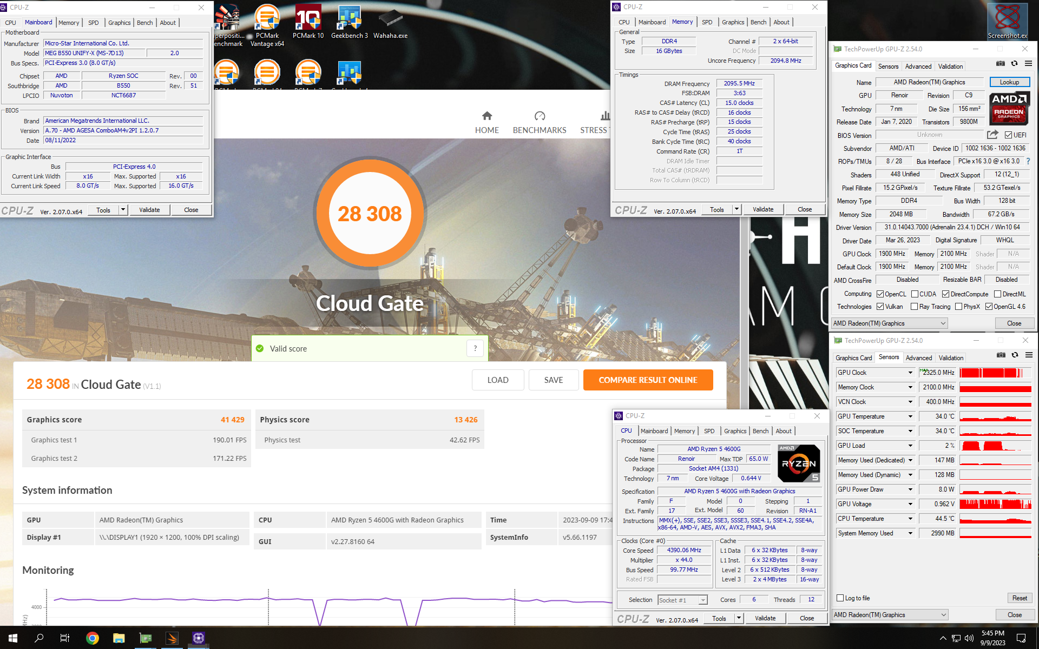Toggle UEFI checkbox in GPU-Z
1039x649 pixels.
(x=1008, y=135)
